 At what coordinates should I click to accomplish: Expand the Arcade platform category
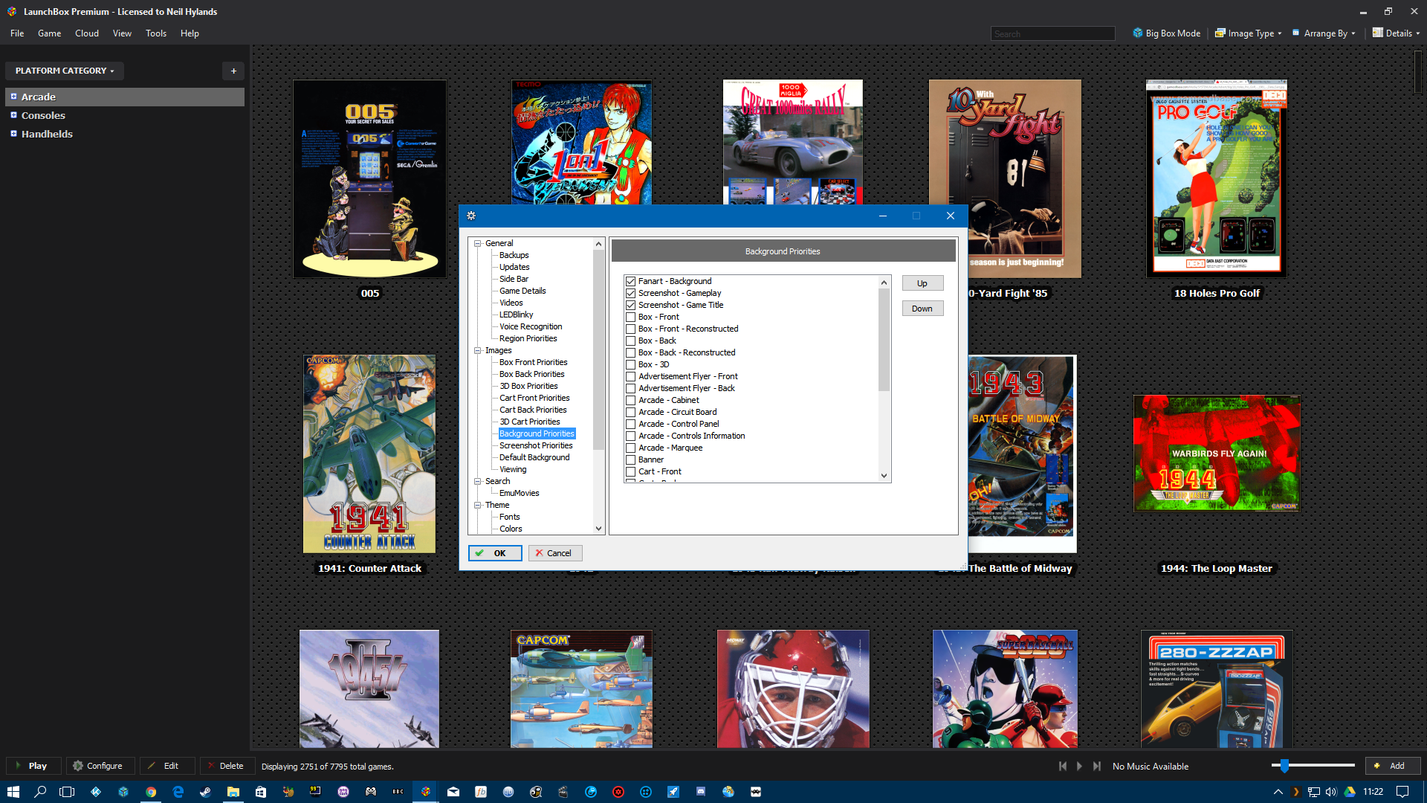(x=13, y=97)
